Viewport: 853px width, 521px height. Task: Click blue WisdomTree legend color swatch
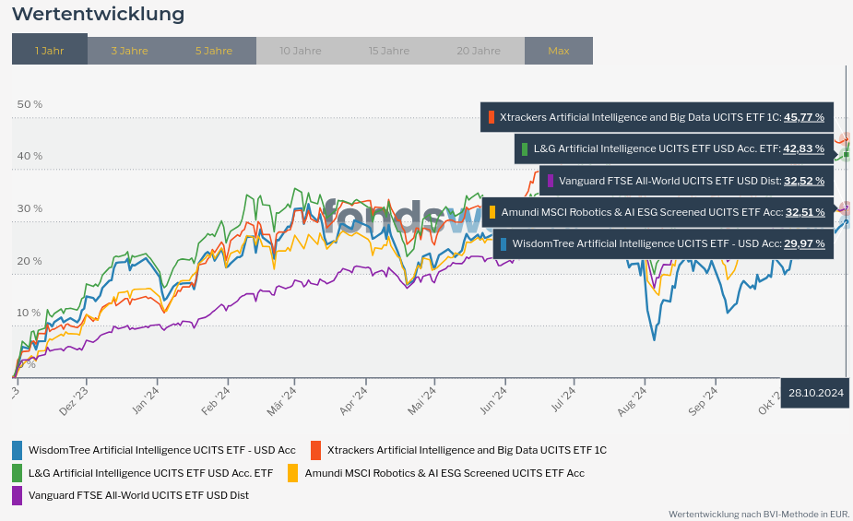(x=18, y=450)
